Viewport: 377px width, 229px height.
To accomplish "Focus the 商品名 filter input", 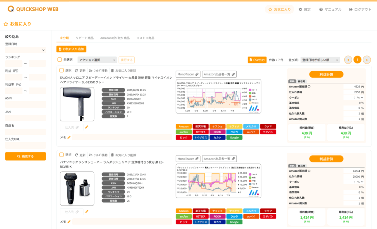I will pyautogui.click(x=25, y=132).
